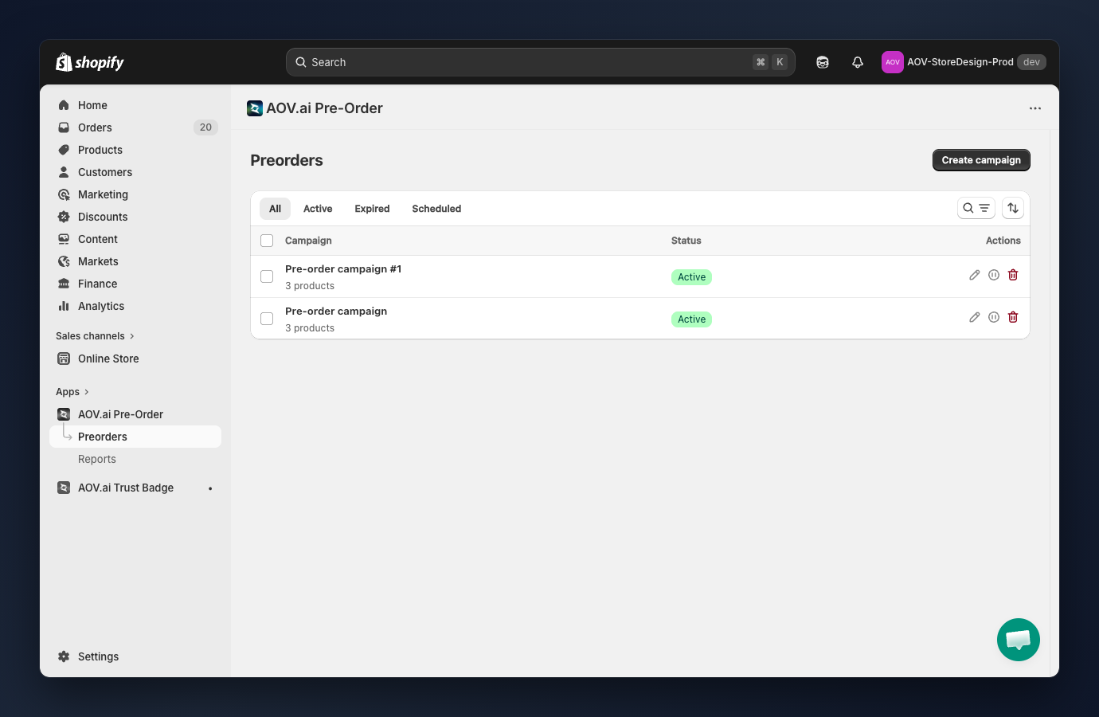The height and width of the screenshot is (717, 1099).
Task: Click the Customers person icon
Action: pos(64,172)
